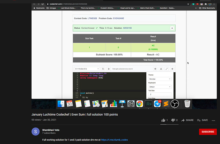Launch Pages from the dock
This screenshot has height=144, width=220.
(105, 104)
